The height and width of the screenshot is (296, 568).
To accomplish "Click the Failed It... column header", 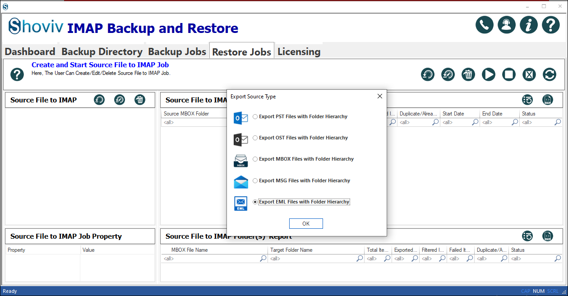I will (461, 250).
